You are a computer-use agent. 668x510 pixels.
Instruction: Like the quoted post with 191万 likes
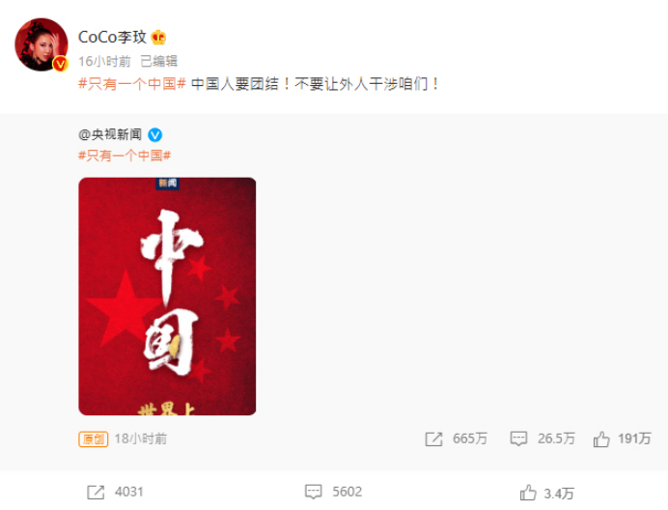(601, 439)
